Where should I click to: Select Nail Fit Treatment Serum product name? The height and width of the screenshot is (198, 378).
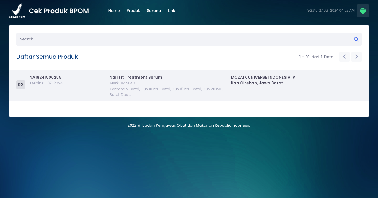pos(136,78)
